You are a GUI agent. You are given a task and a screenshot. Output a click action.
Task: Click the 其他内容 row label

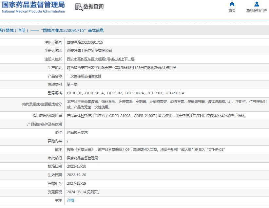pyautogui.click(x=55, y=141)
